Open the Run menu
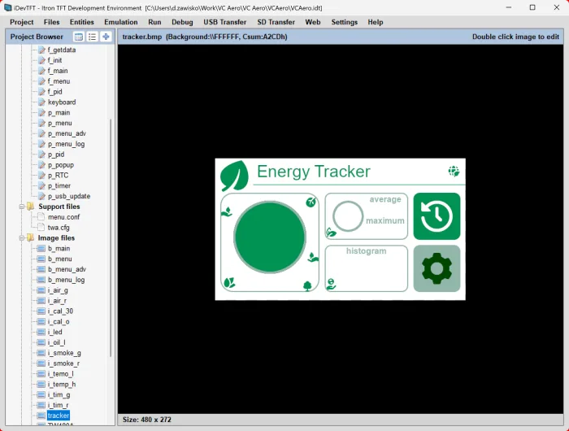This screenshot has width=569, height=431. coord(154,22)
